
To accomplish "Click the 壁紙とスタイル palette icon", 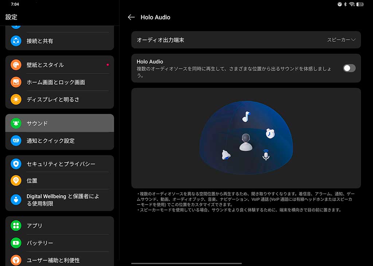I will point(16,65).
